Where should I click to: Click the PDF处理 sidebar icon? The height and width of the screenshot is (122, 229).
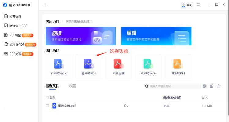pyautogui.click(x=6, y=53)
